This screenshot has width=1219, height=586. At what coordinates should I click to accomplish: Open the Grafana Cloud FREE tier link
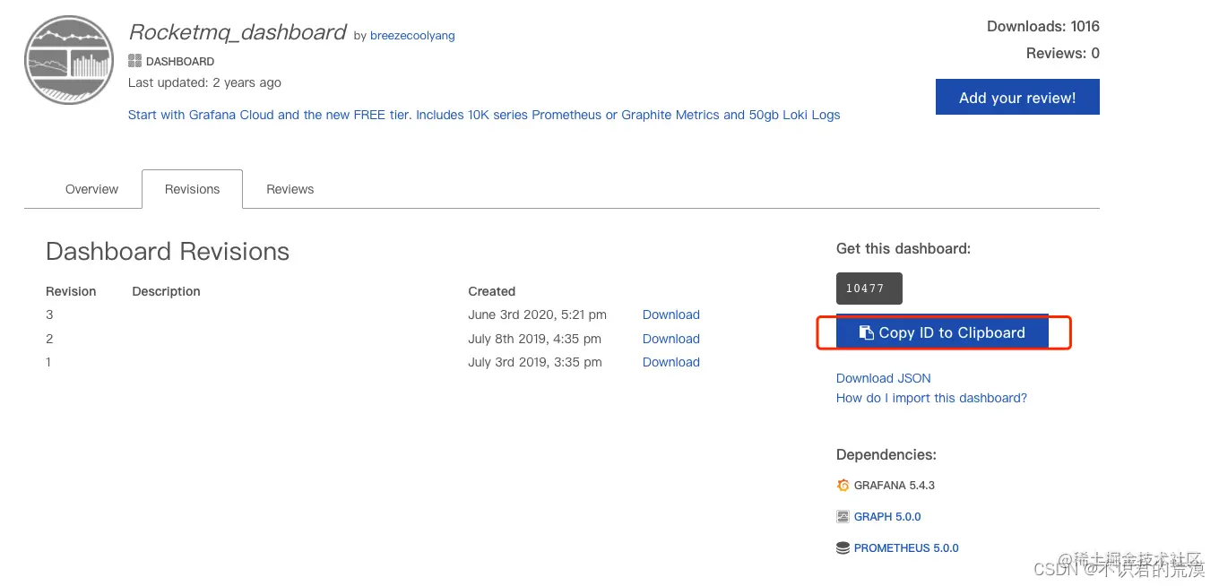tap(484, 115)
